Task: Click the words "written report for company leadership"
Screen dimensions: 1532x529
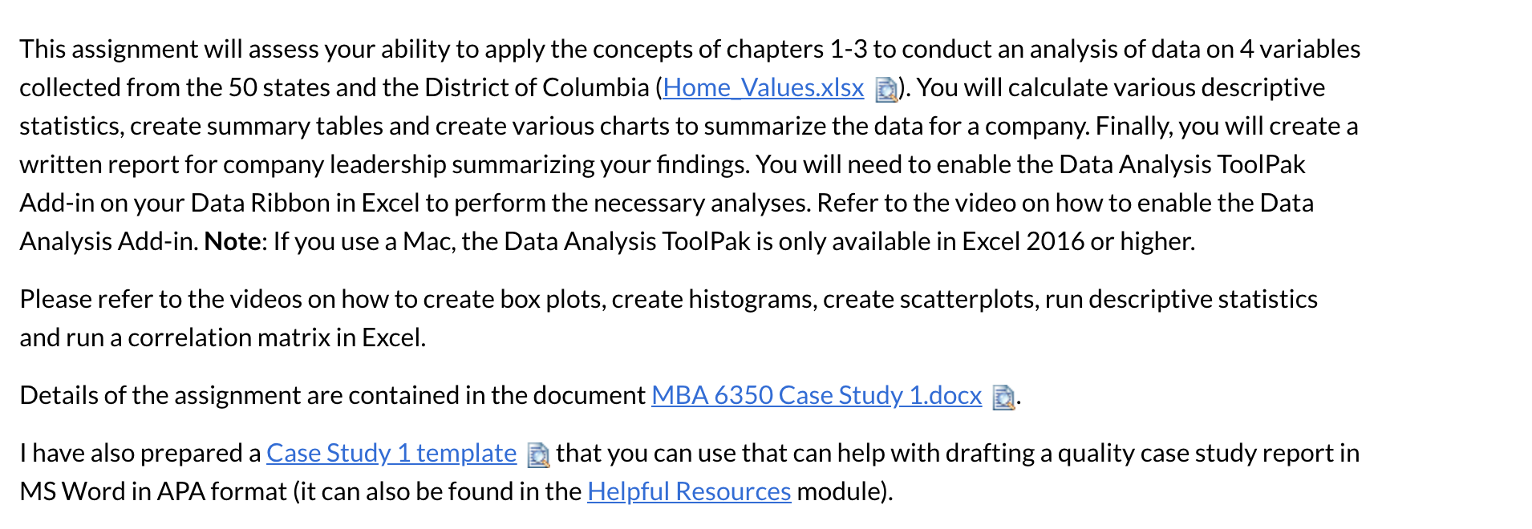Action: [233, 164]
